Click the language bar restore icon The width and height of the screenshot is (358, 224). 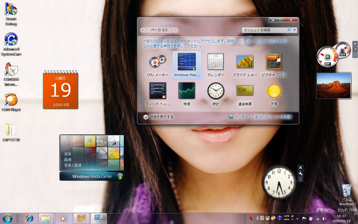pos(292,216)
